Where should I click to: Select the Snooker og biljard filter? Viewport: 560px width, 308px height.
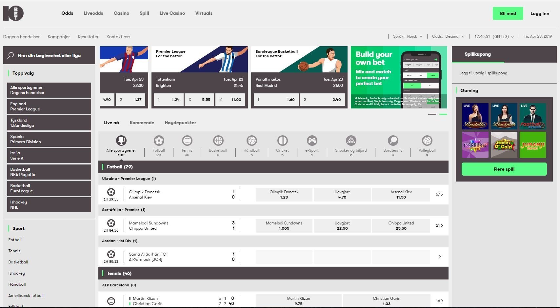[350, 143]
